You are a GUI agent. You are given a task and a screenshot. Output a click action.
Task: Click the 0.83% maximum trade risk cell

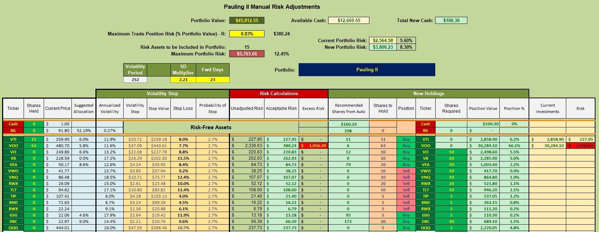247,34
